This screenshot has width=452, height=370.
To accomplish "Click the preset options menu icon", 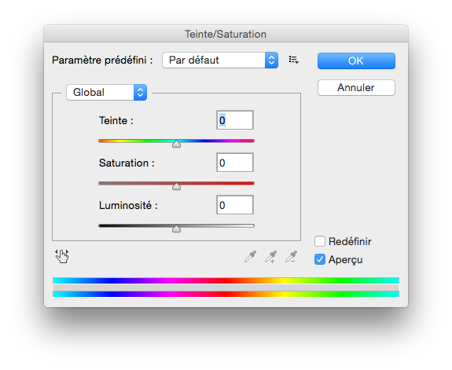I will coord(293,60).
